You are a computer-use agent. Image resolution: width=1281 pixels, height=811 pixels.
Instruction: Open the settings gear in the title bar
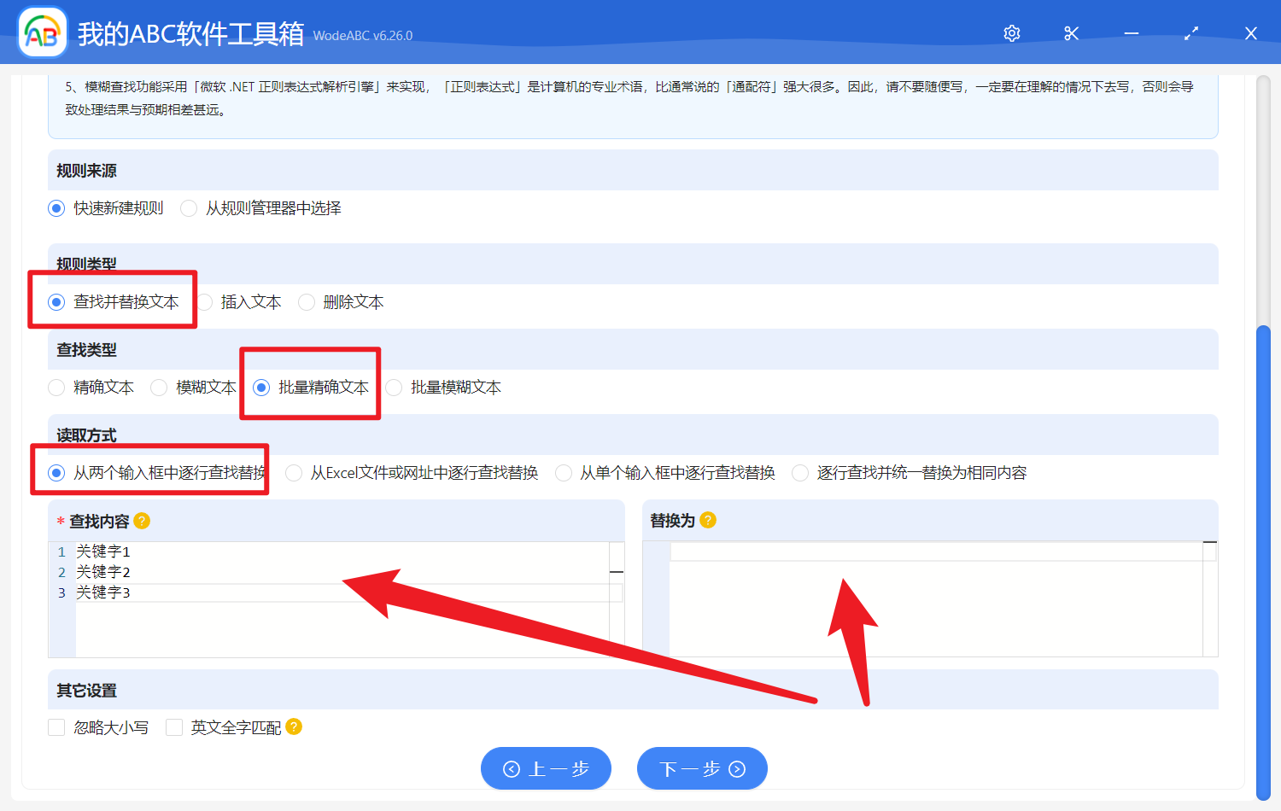1011,32
